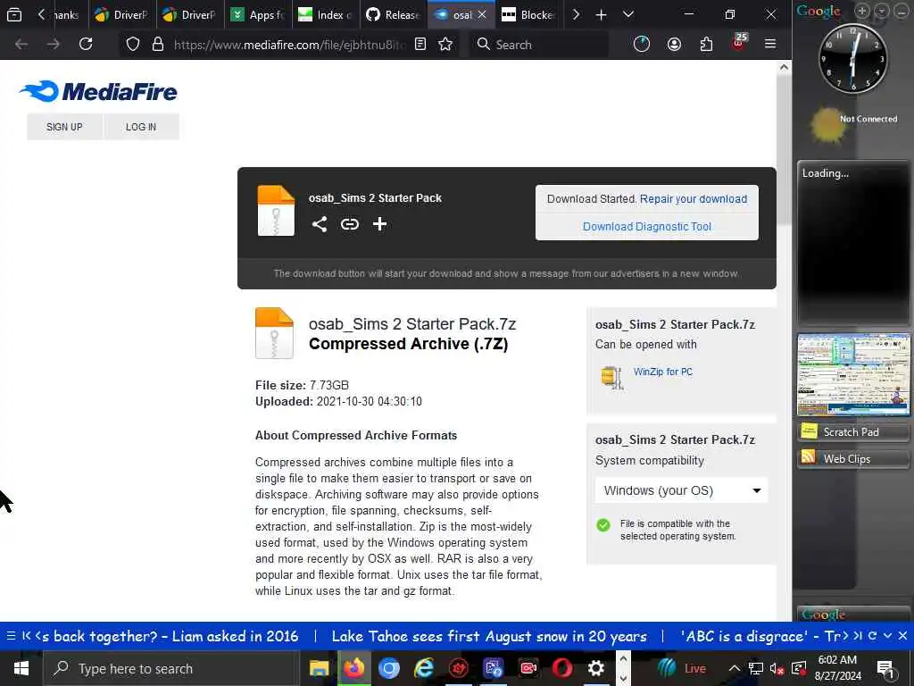This screenshot has height=686, width=914.
Task: Click the scrollbar up arrow on page
Action: click(x=784, y=67)
